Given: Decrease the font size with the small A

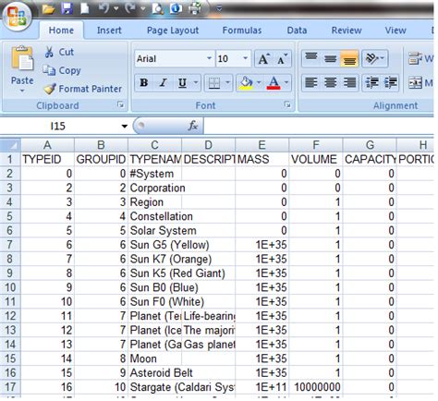Looking at the screenshot, I should [x=282, y=58].
